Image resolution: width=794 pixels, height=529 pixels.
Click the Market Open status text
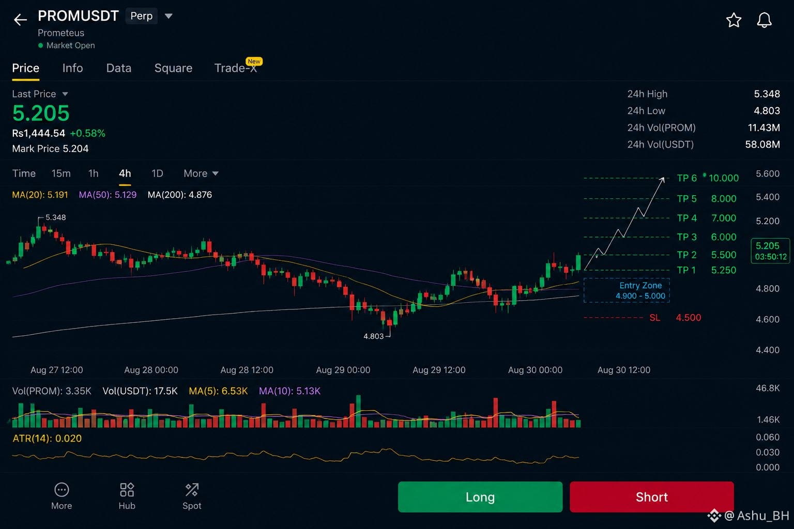(x=71, y=45)
